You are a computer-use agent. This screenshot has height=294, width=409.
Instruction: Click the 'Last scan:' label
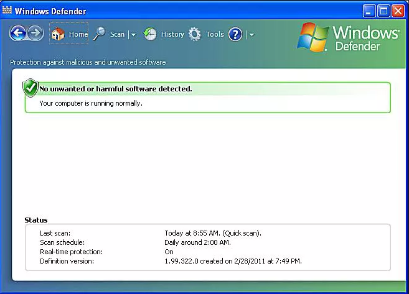tap(55, 233)
